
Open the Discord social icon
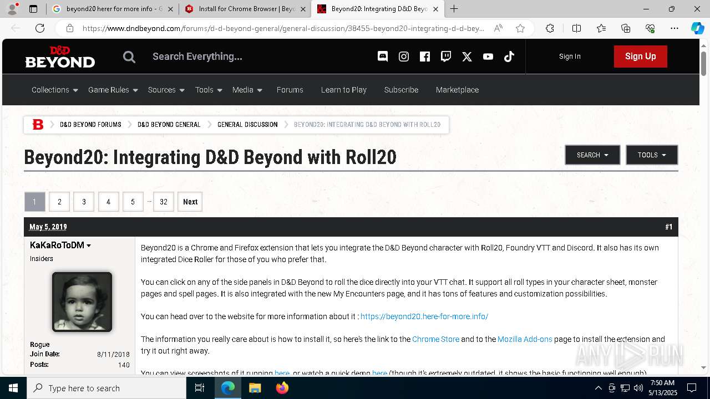(x=383, y=56)
